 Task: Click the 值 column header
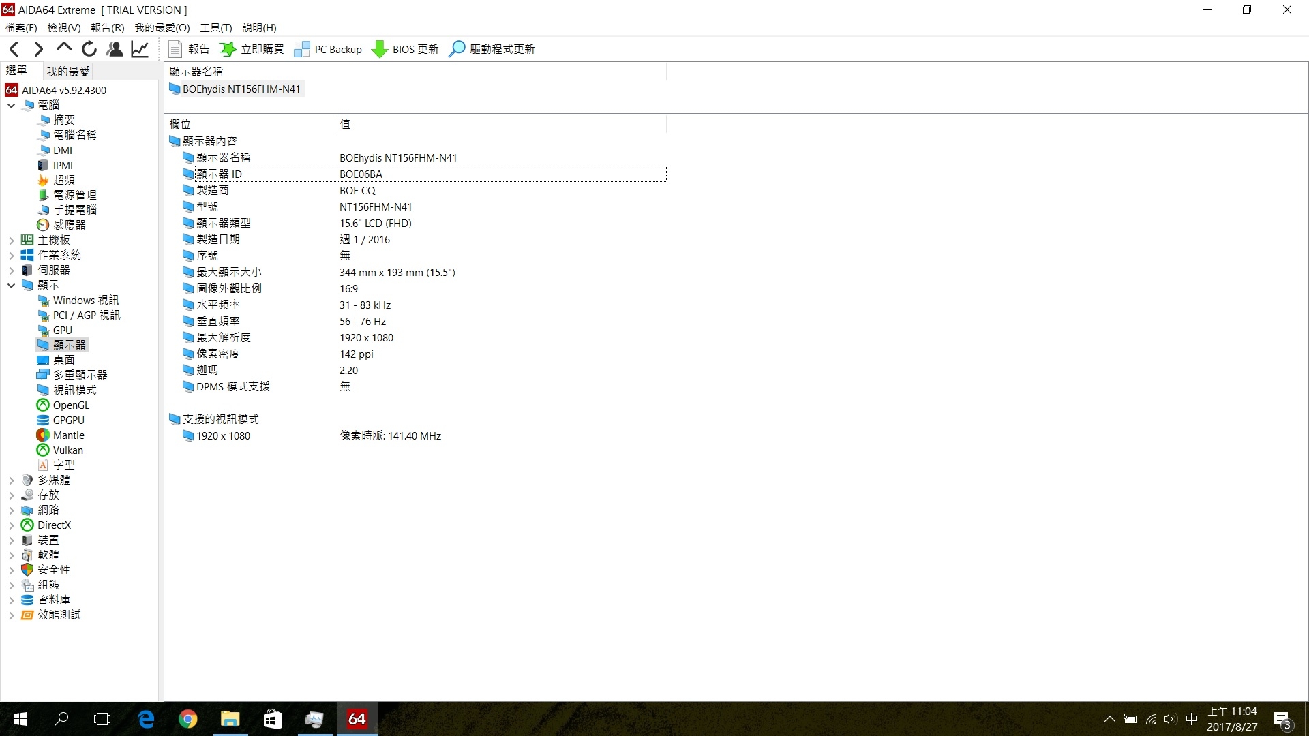pyautogui.click(x=500, y=124)
